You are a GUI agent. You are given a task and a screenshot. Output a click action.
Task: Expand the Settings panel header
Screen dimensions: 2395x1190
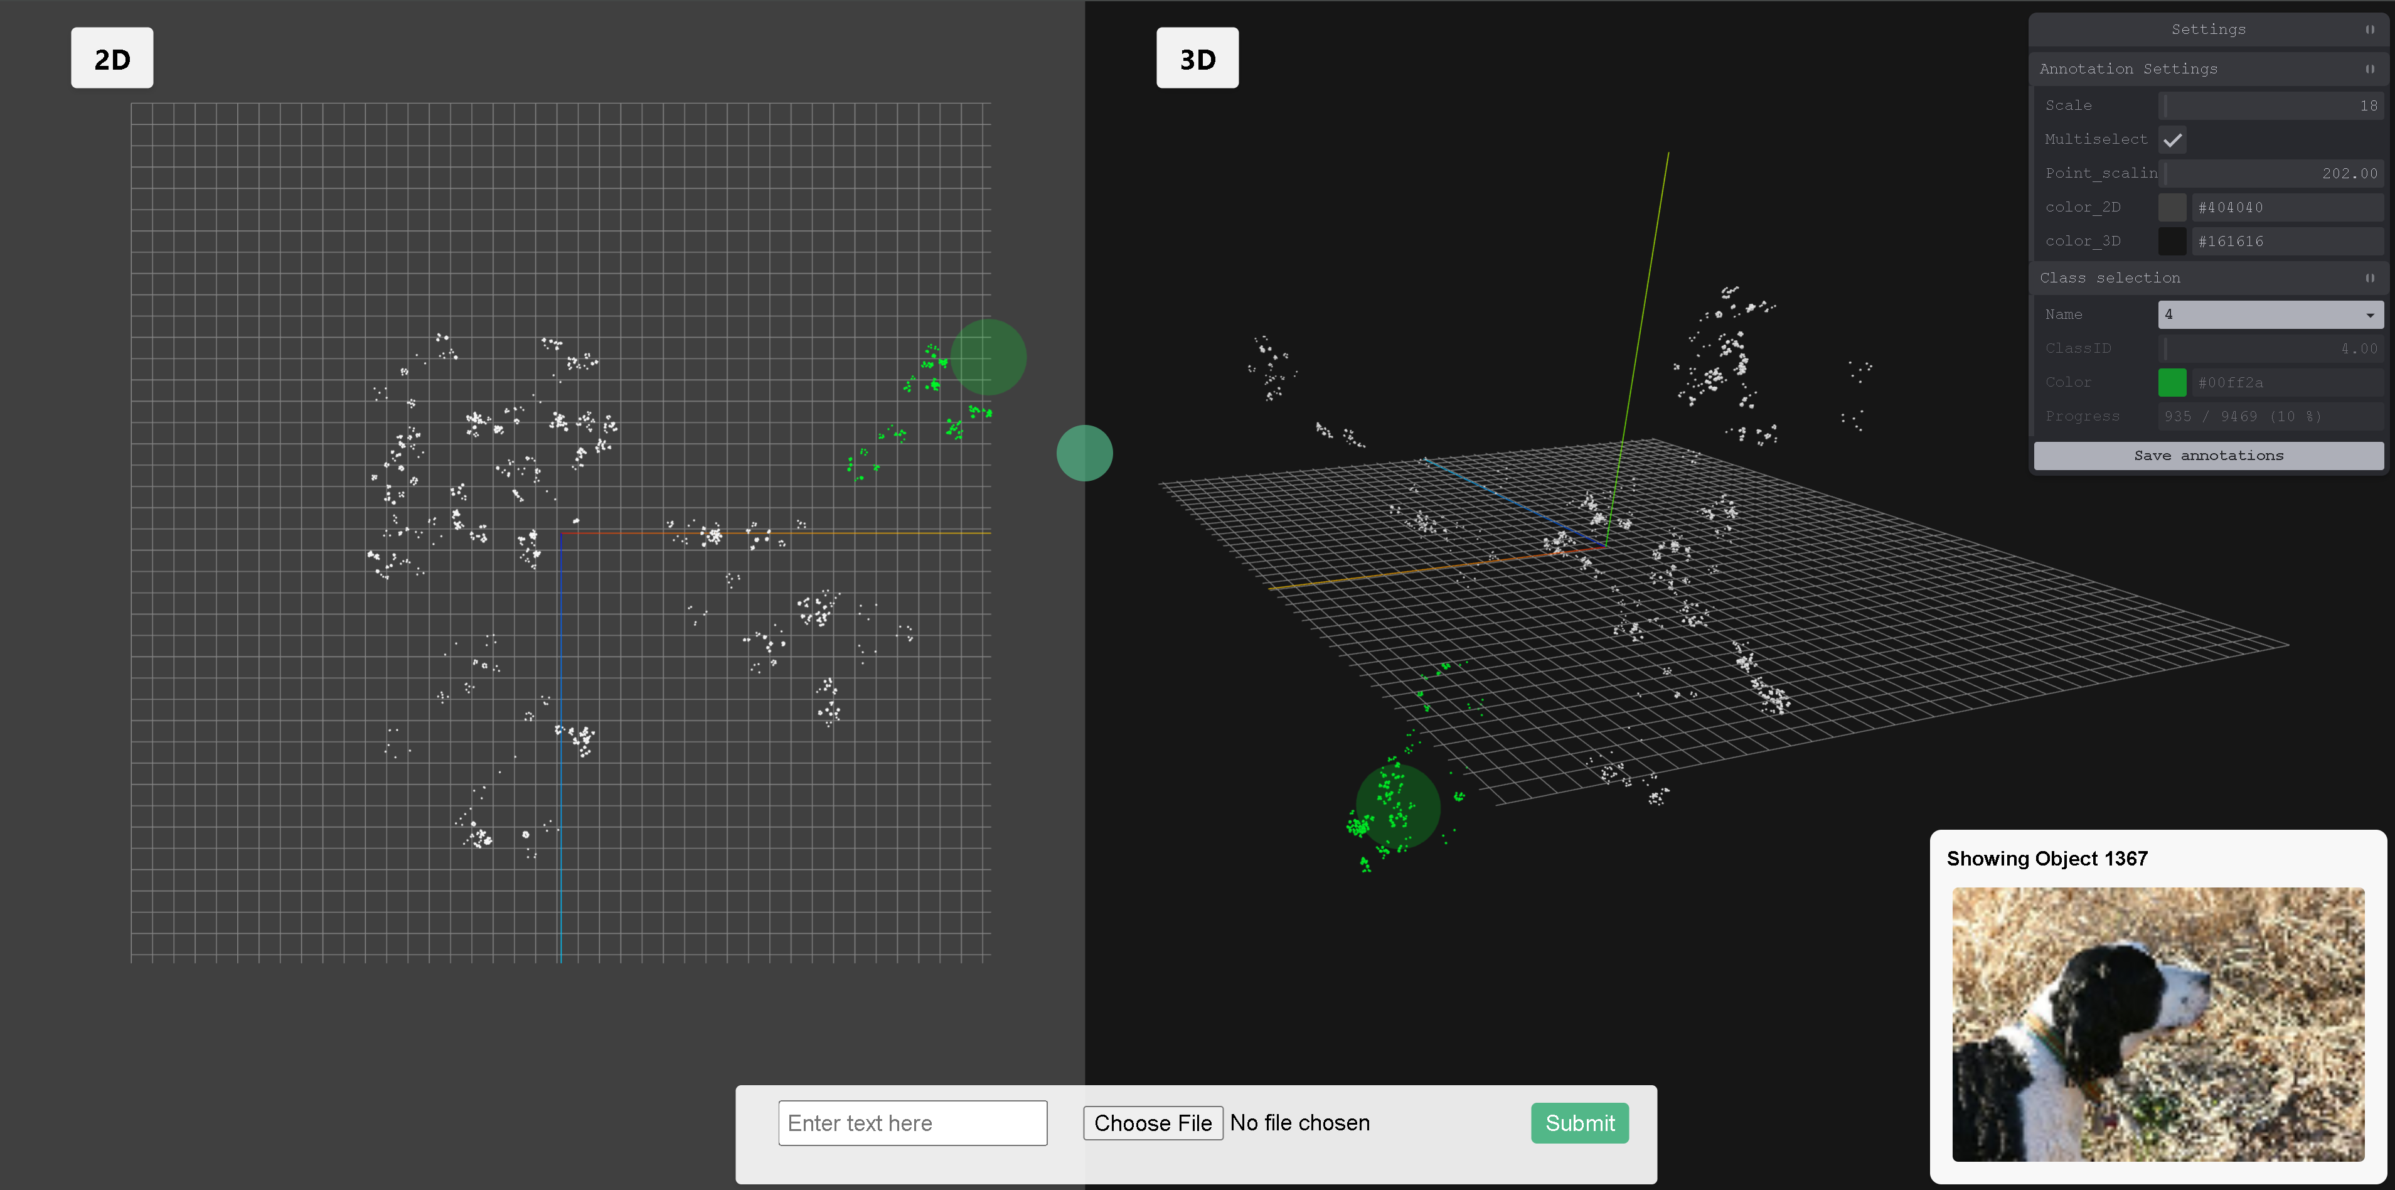tap(2207, 29)
